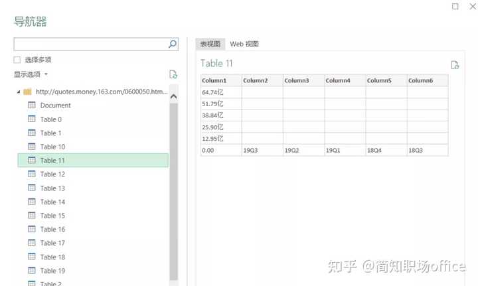Screen dimensions: 478x286
Task: Click the cell showing 25.90亿
Action: coord(221,127)
